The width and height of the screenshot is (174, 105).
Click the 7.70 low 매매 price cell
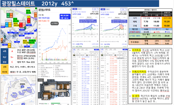click(146, 22)
